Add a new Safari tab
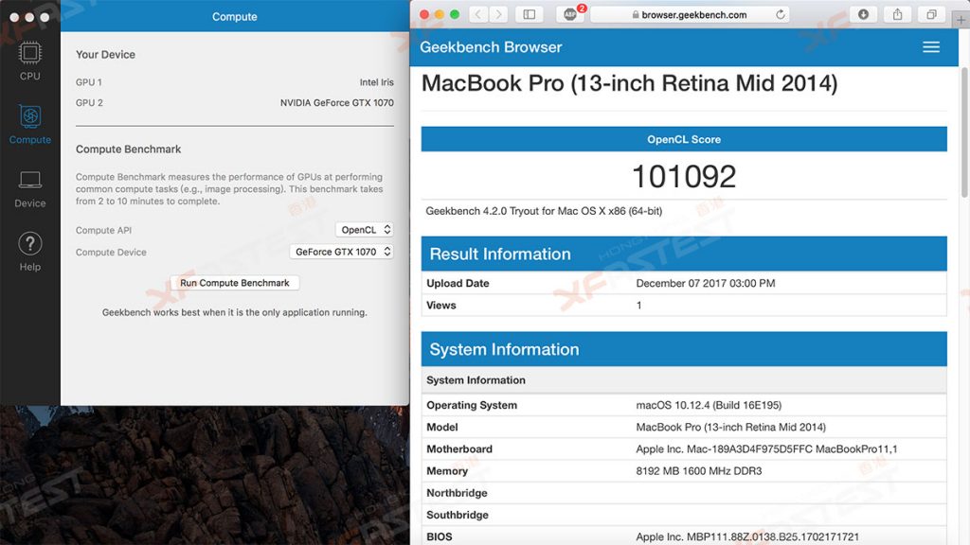Image resolution: width=970 pixels, height=545 pixels. pos(961,20)
